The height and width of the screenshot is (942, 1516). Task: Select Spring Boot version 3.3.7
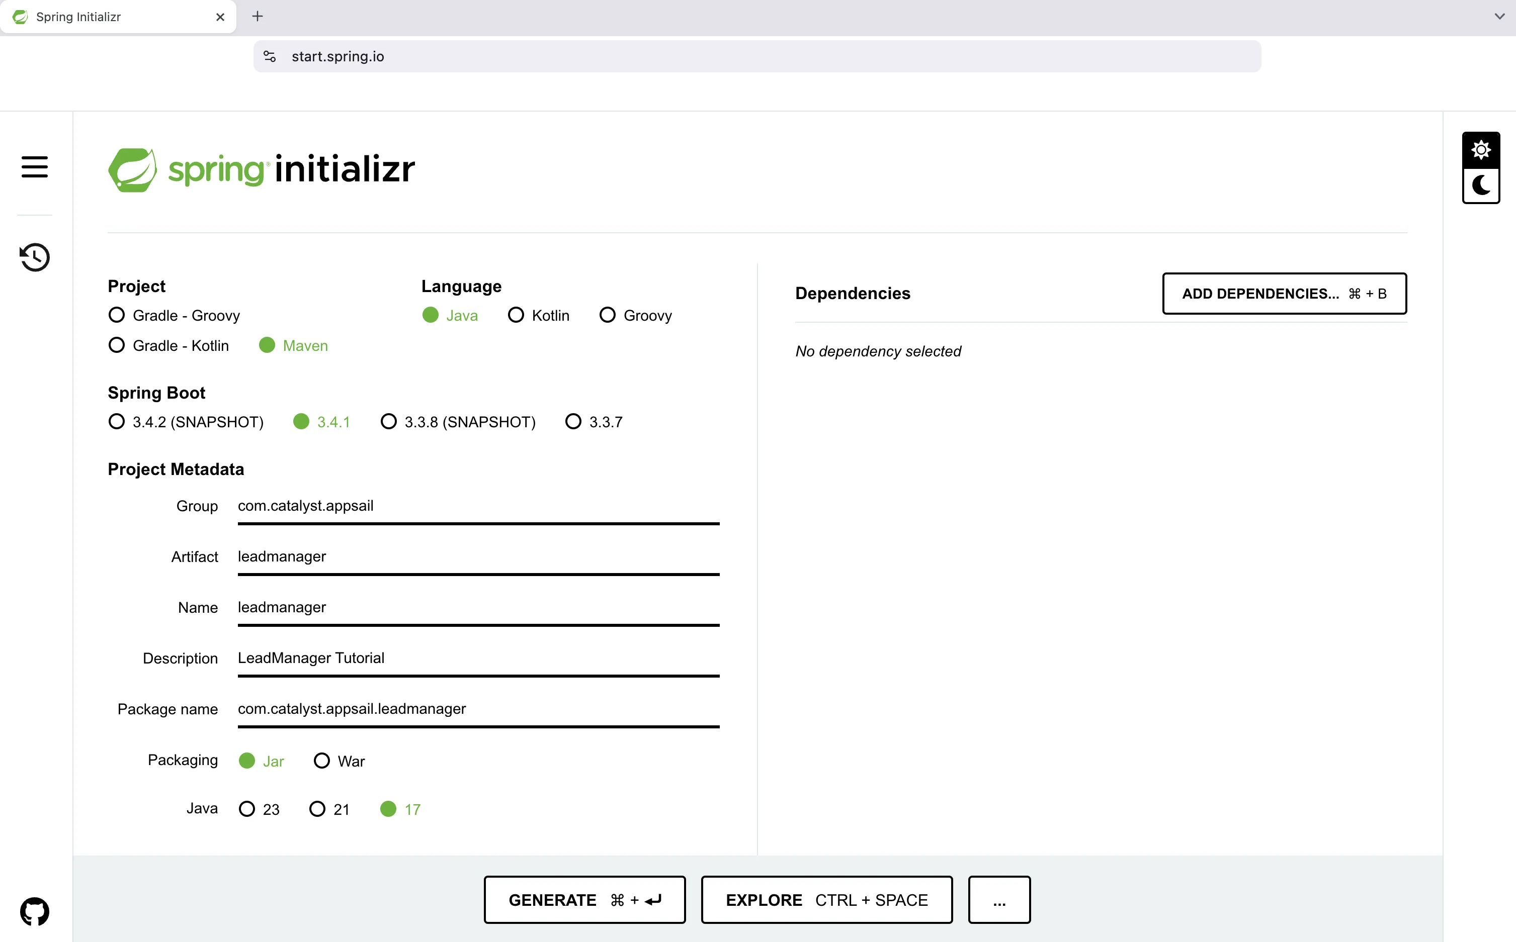pos(573,422)
